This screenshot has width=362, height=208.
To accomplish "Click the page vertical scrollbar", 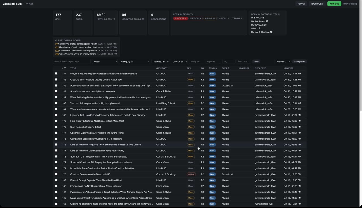I will point(361,56).
